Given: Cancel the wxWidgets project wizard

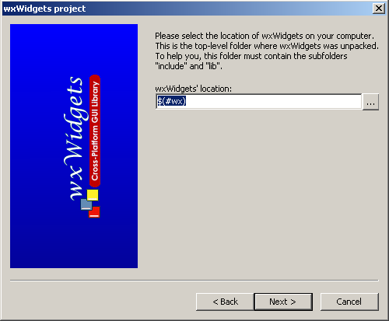Looking at the screenshot, I should [349, 302].
